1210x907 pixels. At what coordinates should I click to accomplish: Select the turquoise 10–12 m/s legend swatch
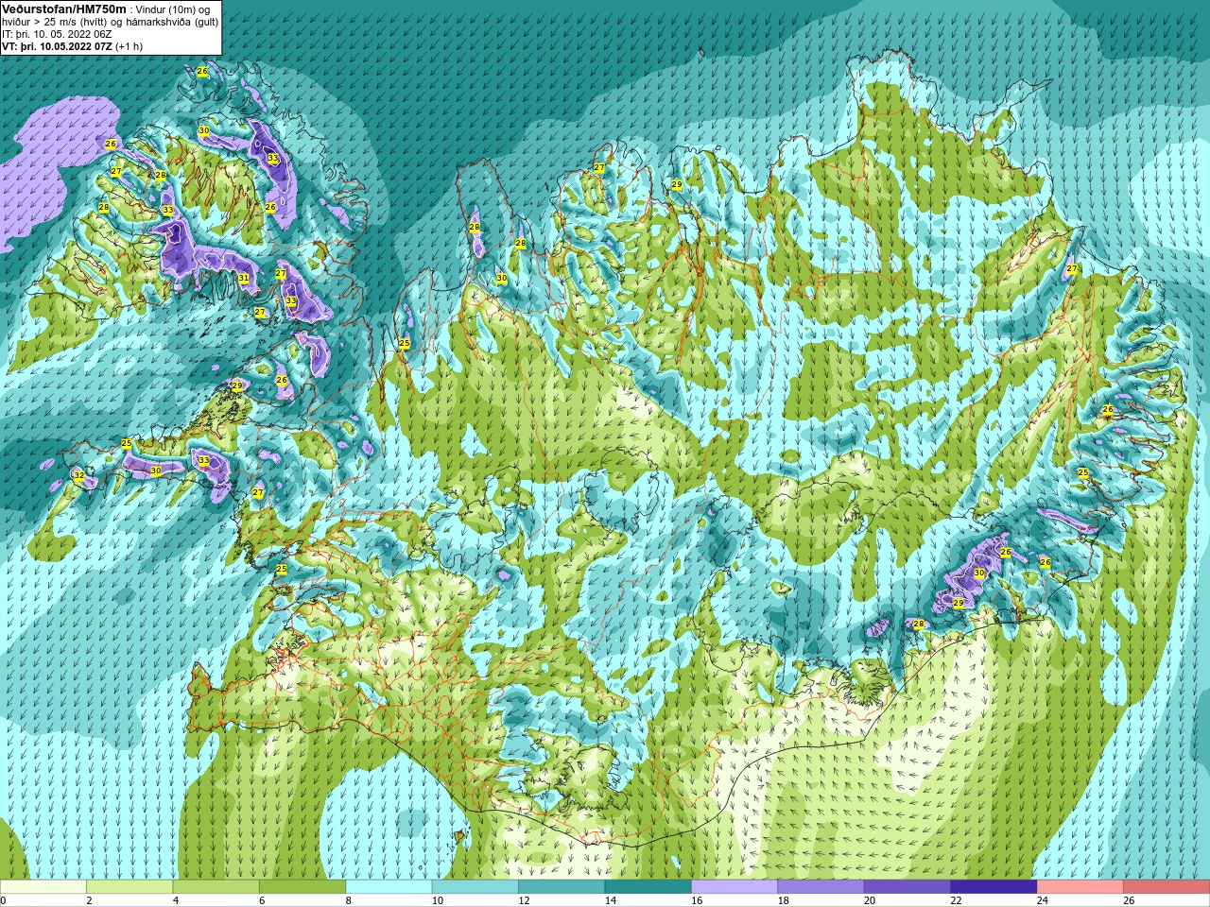click(475, 887)
